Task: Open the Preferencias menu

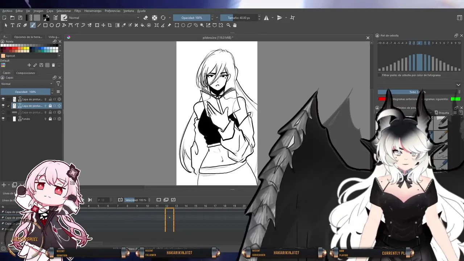Action: pyautogui.click(x=112, y=11)
